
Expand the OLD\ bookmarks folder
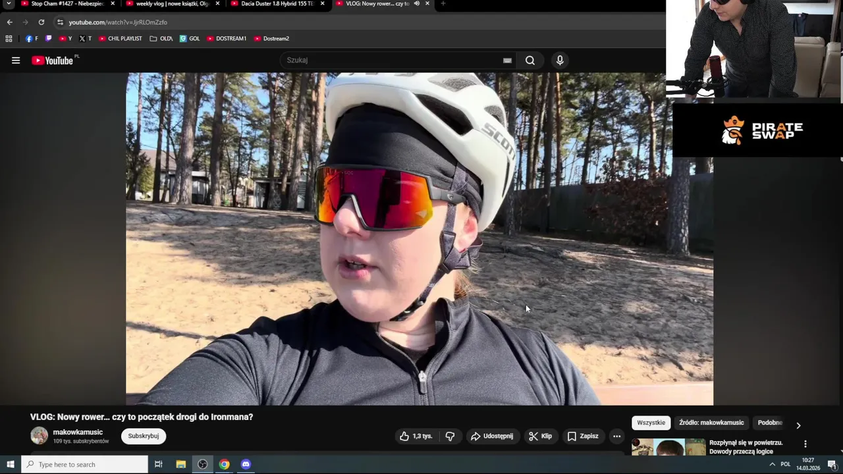pyautogui.click(x=161, y=39)
